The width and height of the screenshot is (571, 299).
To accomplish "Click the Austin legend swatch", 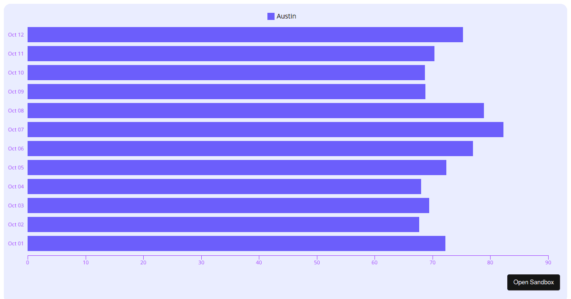I will (x=270, y=16).
